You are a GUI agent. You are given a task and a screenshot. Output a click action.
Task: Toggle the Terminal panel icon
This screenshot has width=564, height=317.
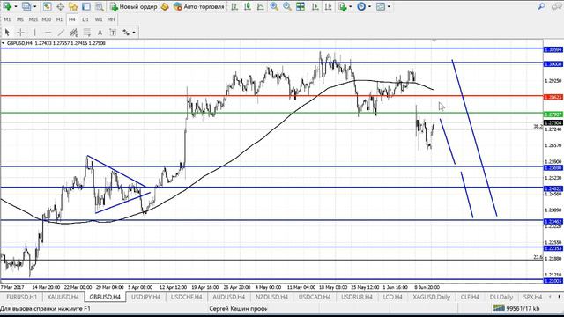[86, 6]
